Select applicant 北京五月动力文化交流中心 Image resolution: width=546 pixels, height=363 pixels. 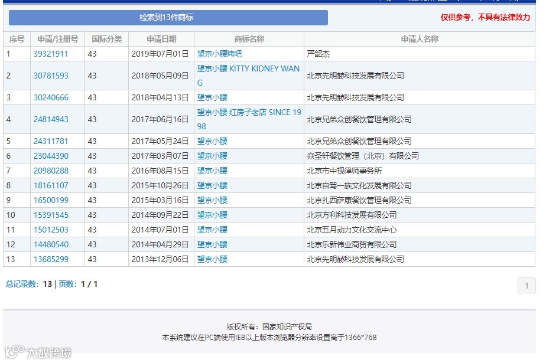pos(352,230)
